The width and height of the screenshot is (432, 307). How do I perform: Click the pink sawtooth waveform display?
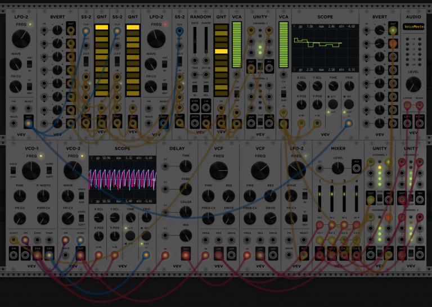123,180
